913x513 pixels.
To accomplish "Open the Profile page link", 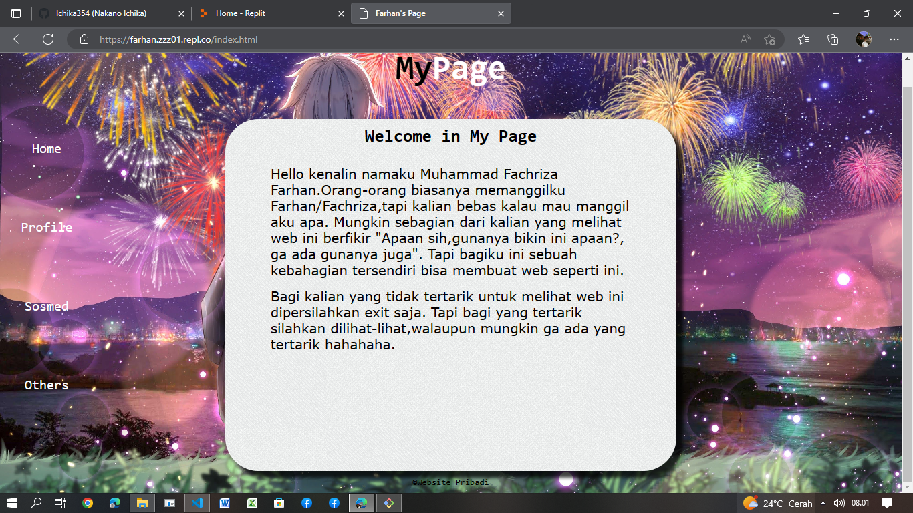I will tap(47, 227).
